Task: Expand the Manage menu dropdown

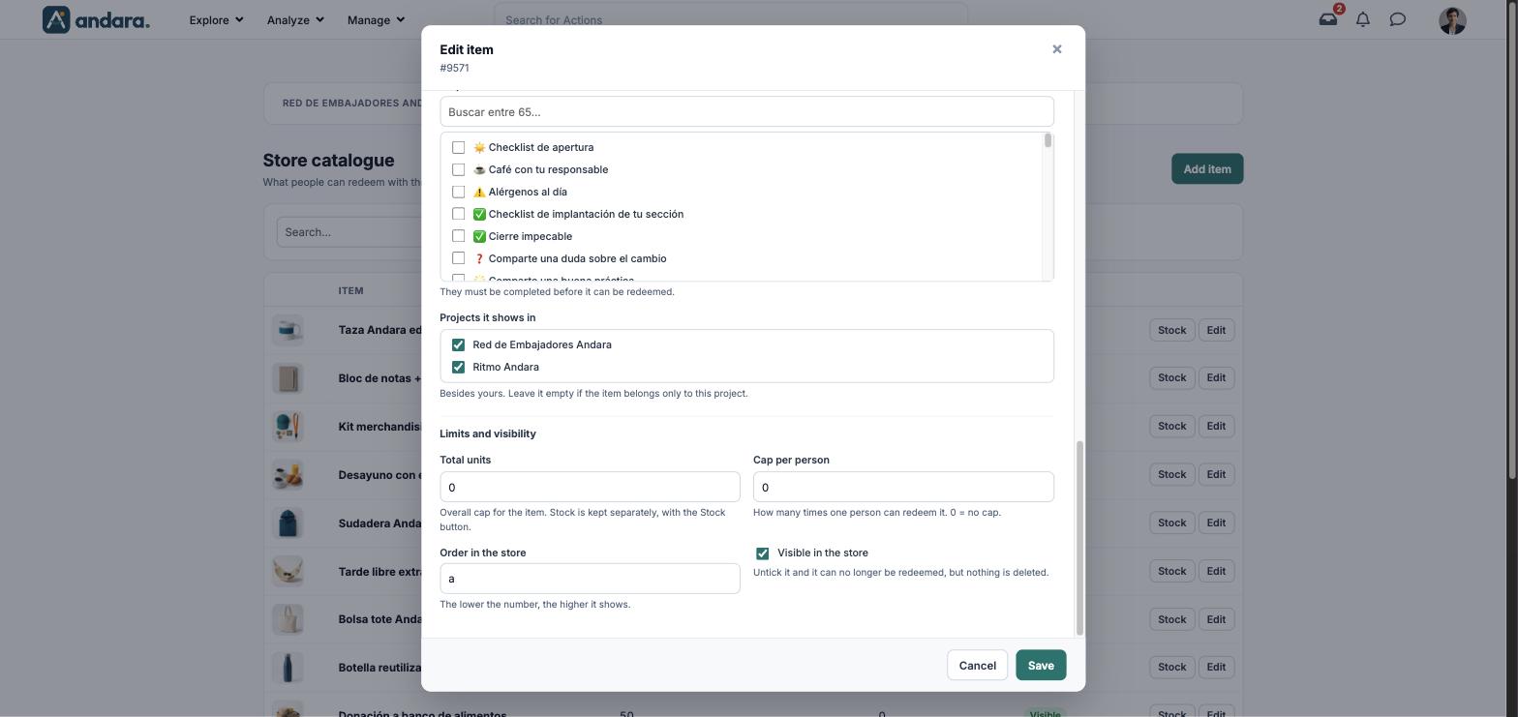Action: [x=376, y=19]
